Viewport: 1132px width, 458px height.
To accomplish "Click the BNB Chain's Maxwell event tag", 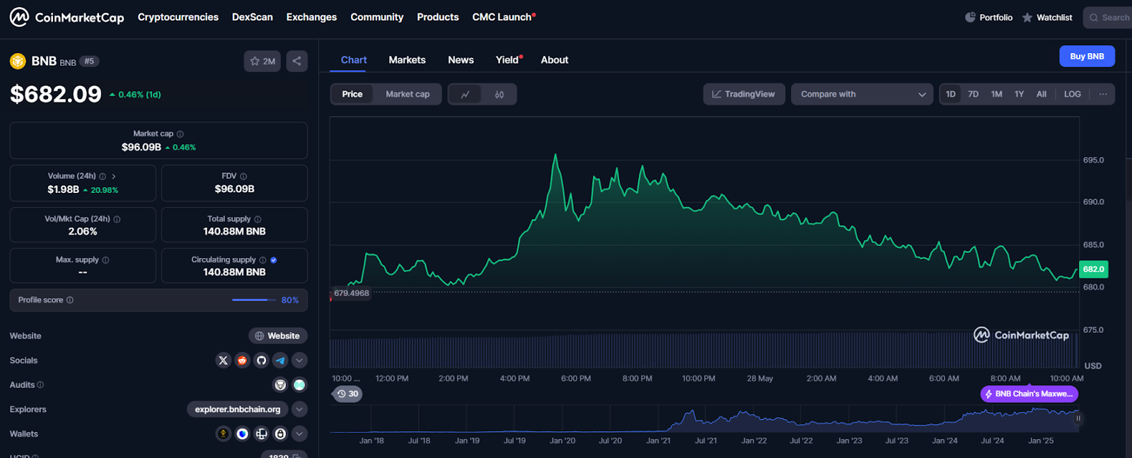I will tap(1030, 394).
